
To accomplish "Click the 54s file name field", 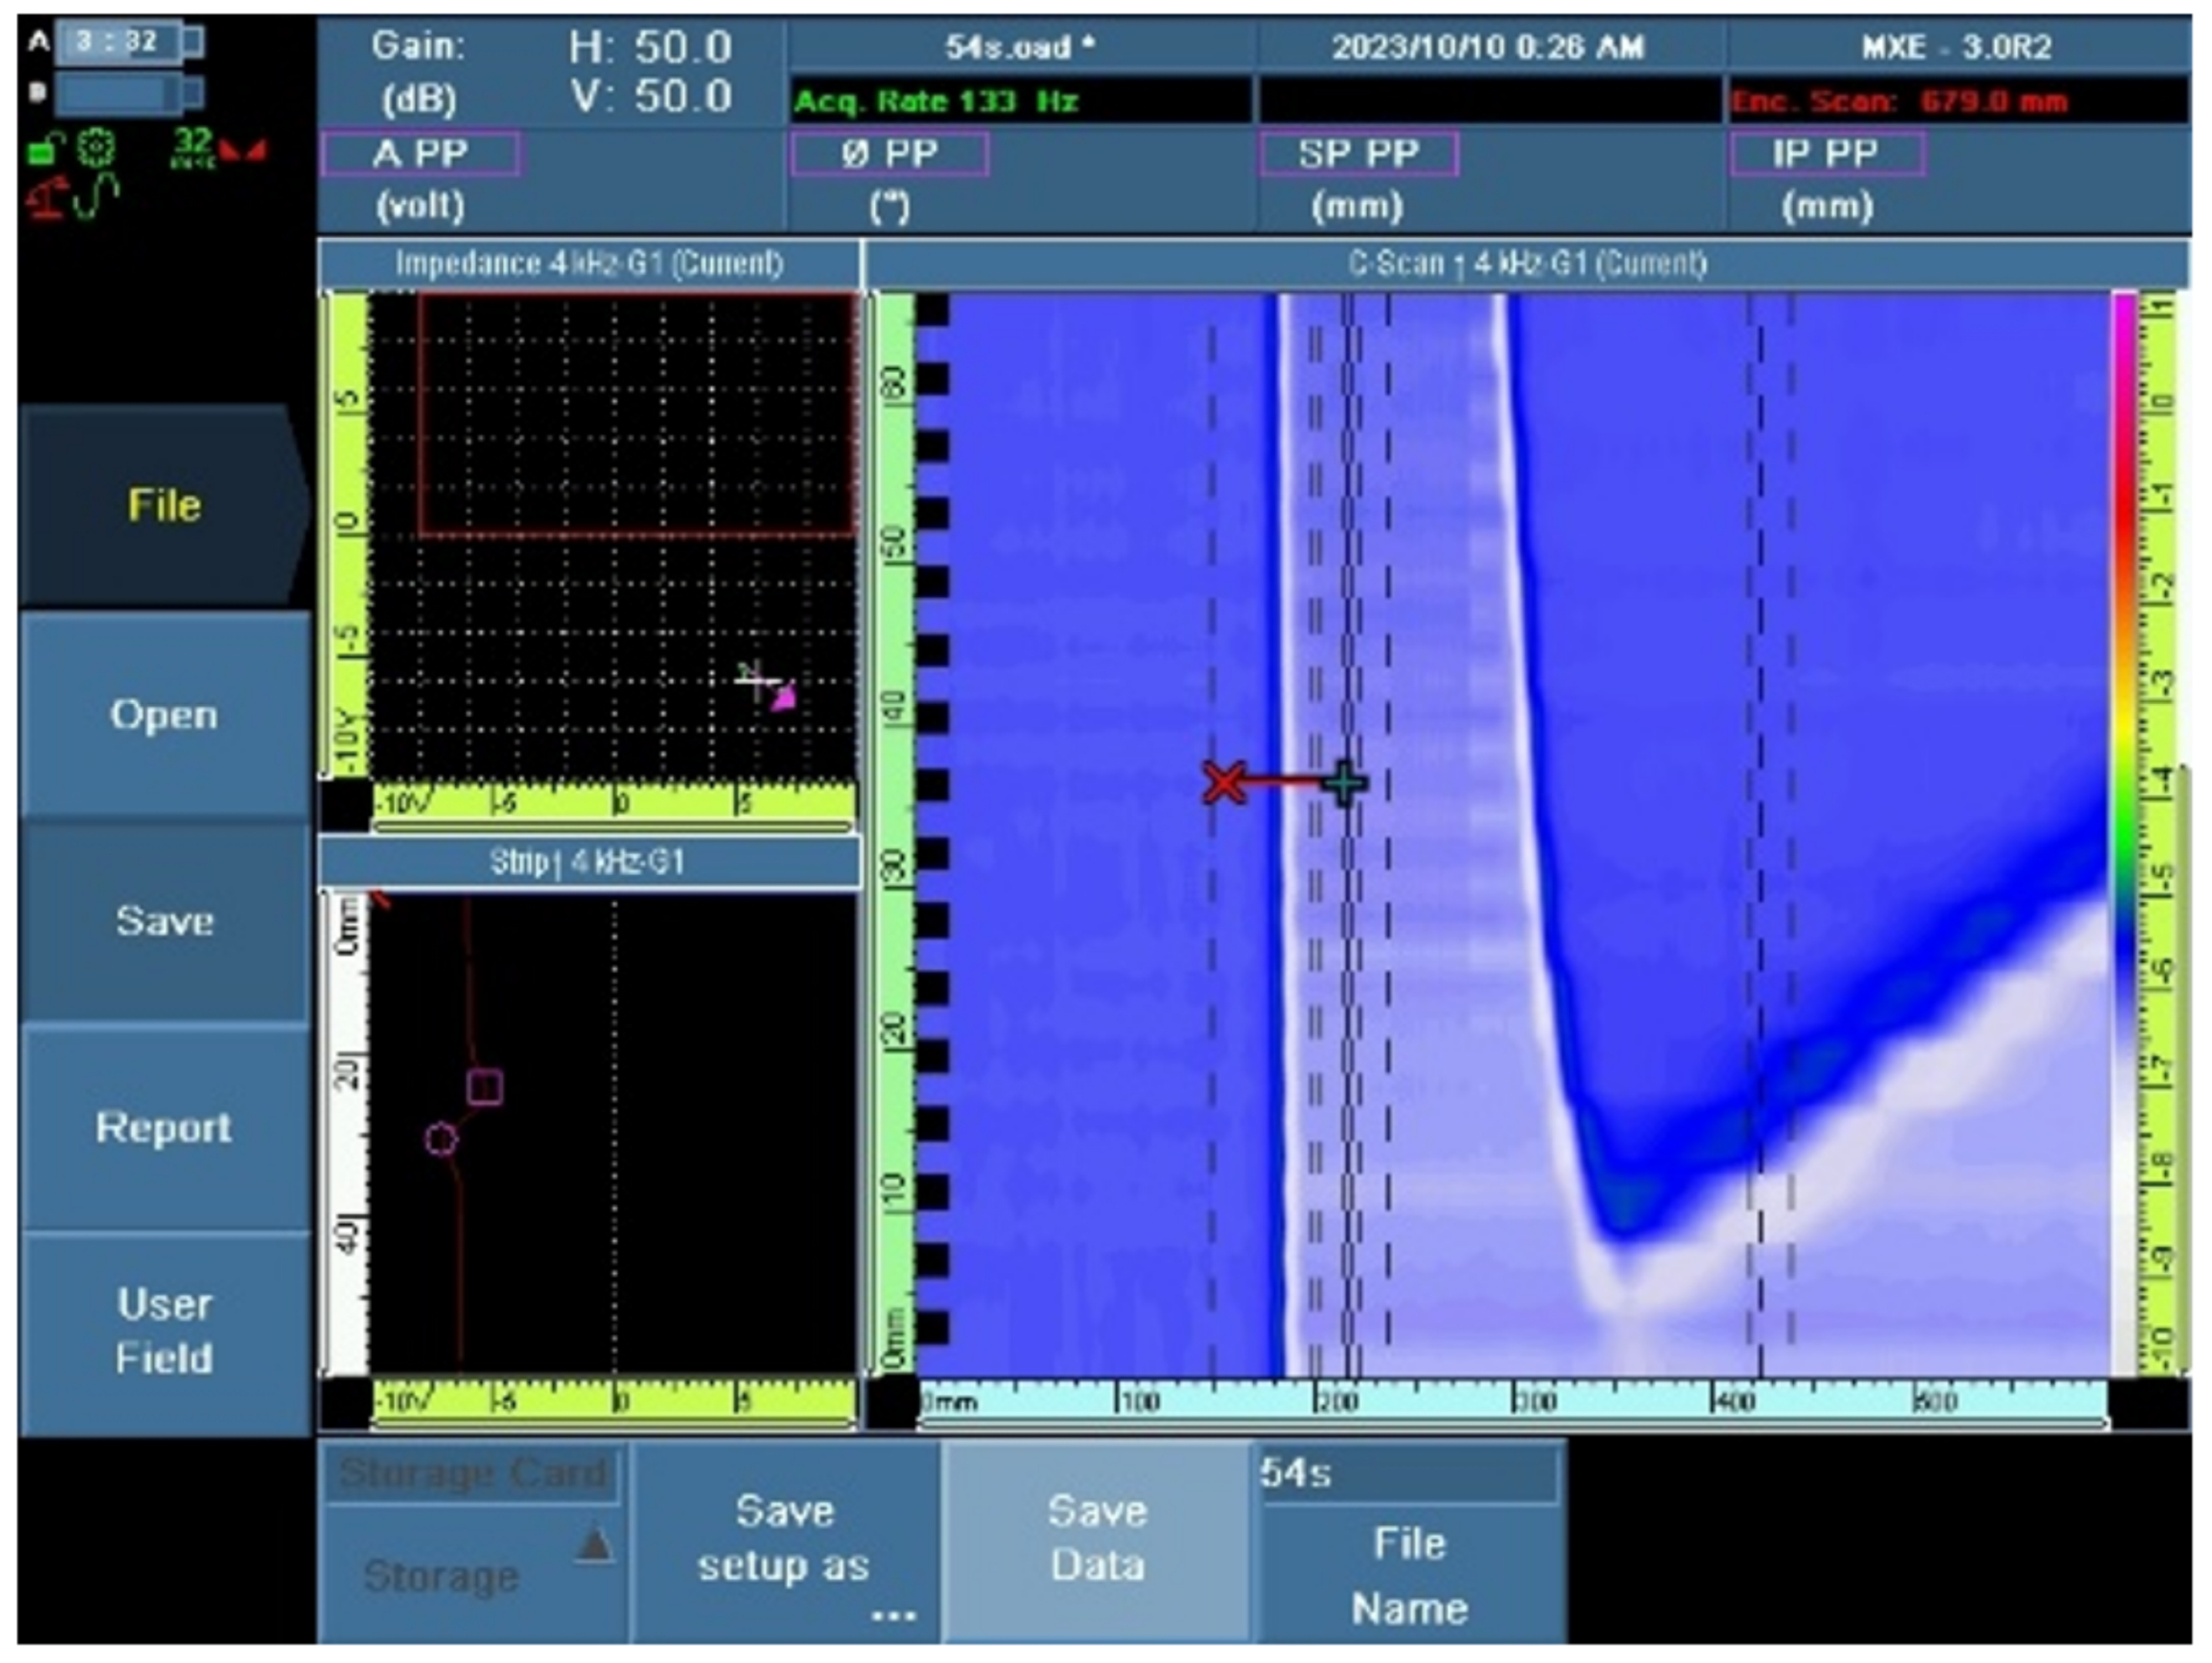I will [x=1407, y=1473].
